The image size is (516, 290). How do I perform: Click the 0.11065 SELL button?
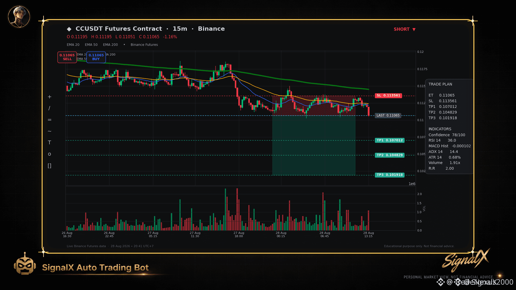pos(67,57)
